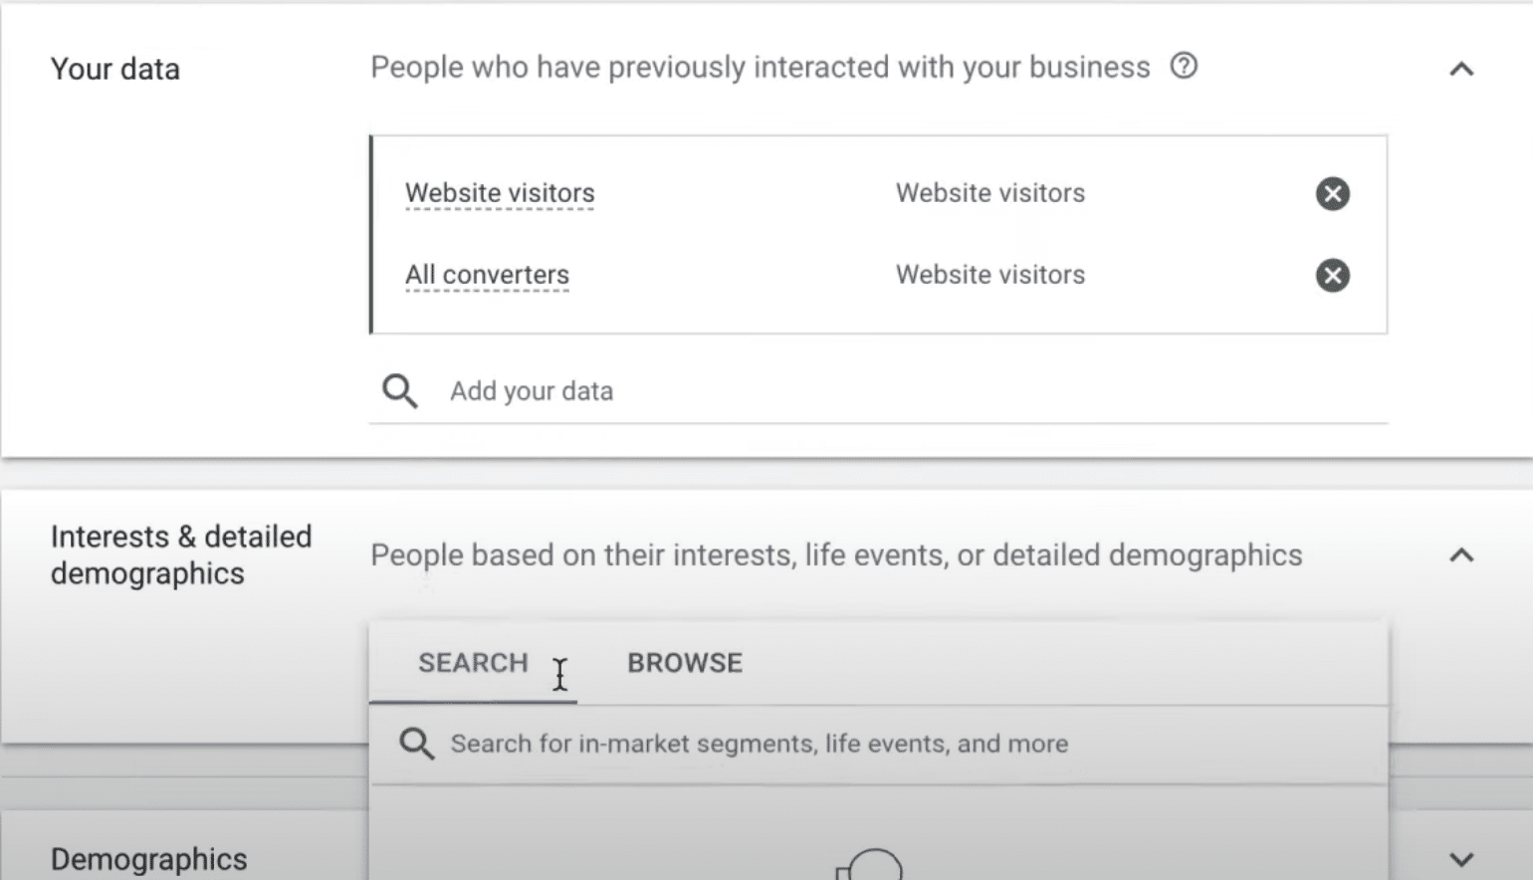The width and height of the screenshot is (1533, 880).
Task: Click the People who have previously interacted text
Action: click(760, 67)
